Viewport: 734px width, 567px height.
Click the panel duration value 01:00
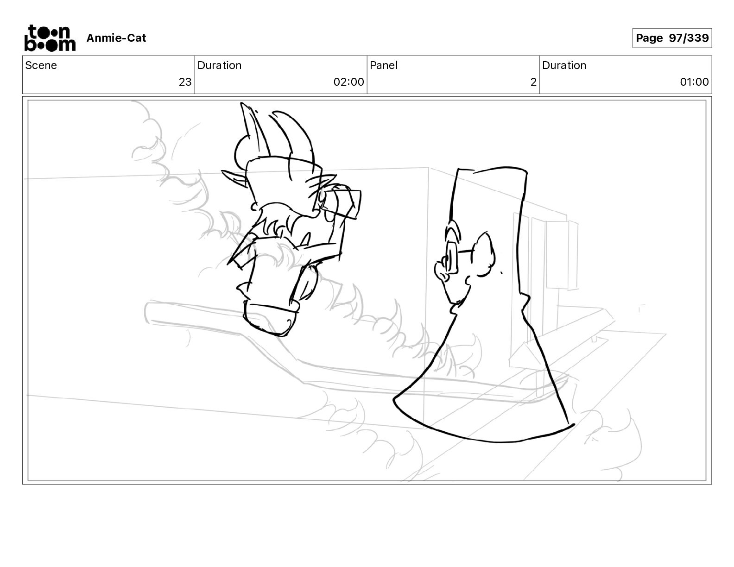[694, 82]
